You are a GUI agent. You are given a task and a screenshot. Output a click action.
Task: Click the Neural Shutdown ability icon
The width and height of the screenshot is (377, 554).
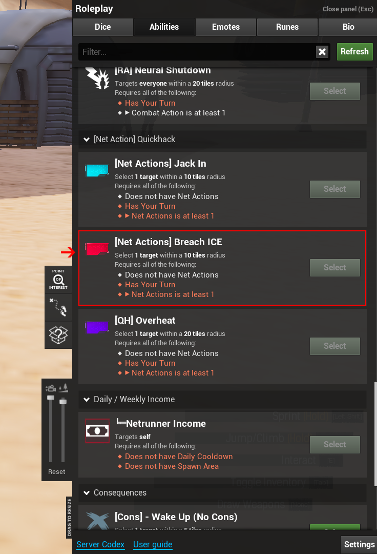click(x=98, y=78)
